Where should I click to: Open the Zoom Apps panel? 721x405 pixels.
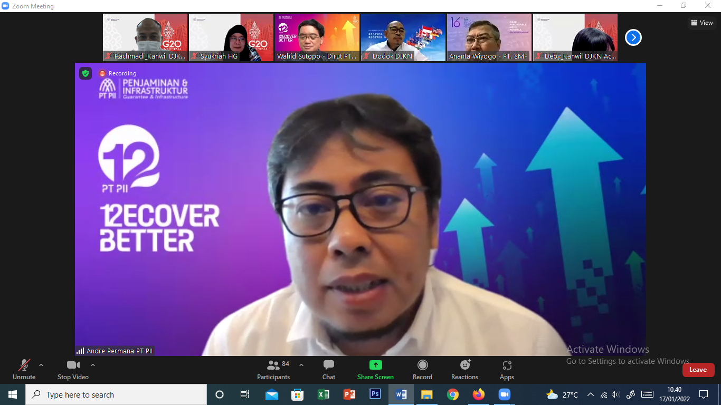click(507, 369)
